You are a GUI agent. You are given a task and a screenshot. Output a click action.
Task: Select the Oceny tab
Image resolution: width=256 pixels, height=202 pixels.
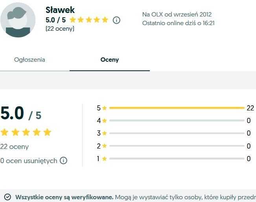click(110, 60)
